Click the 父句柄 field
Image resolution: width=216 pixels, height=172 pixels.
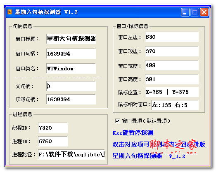click(71, 86)
